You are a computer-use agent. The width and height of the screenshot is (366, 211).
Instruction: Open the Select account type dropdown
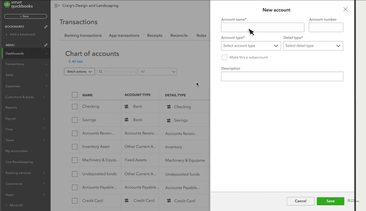pos(251,46)
